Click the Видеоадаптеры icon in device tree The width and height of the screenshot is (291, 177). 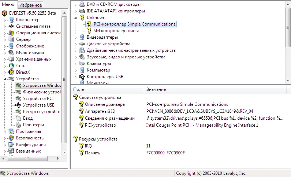pyautogui.click(x=82, y=37)
